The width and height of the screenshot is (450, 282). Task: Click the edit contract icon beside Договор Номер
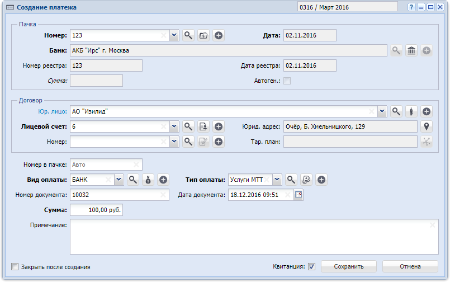click(203, 142)
